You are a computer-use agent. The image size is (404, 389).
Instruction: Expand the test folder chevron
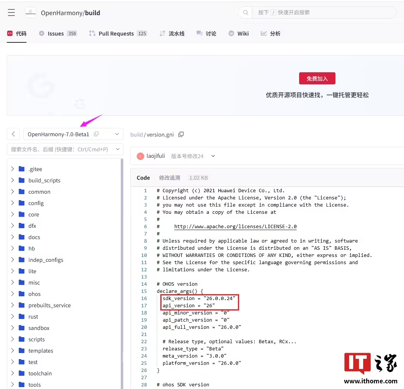click(12, 362)
